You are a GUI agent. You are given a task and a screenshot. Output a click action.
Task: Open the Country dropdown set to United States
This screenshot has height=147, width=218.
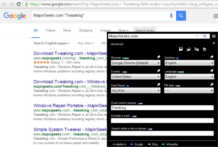[x=135, y=77]
